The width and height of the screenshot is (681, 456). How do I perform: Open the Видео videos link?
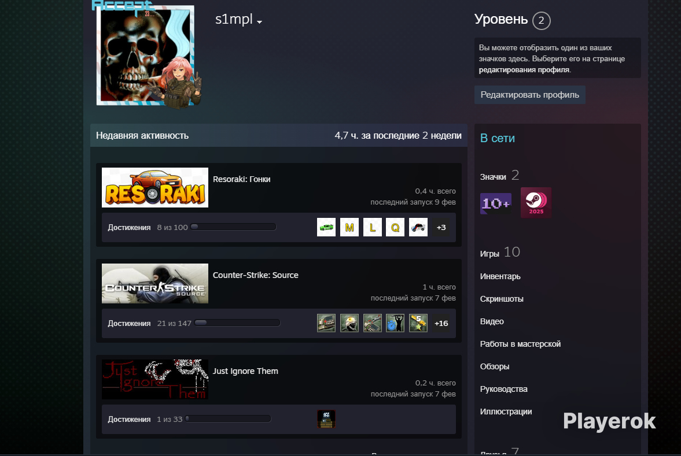click(492, 321)
